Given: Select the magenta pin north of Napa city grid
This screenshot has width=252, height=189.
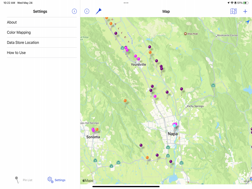Looking at the screenshot, I should [155, 96].
